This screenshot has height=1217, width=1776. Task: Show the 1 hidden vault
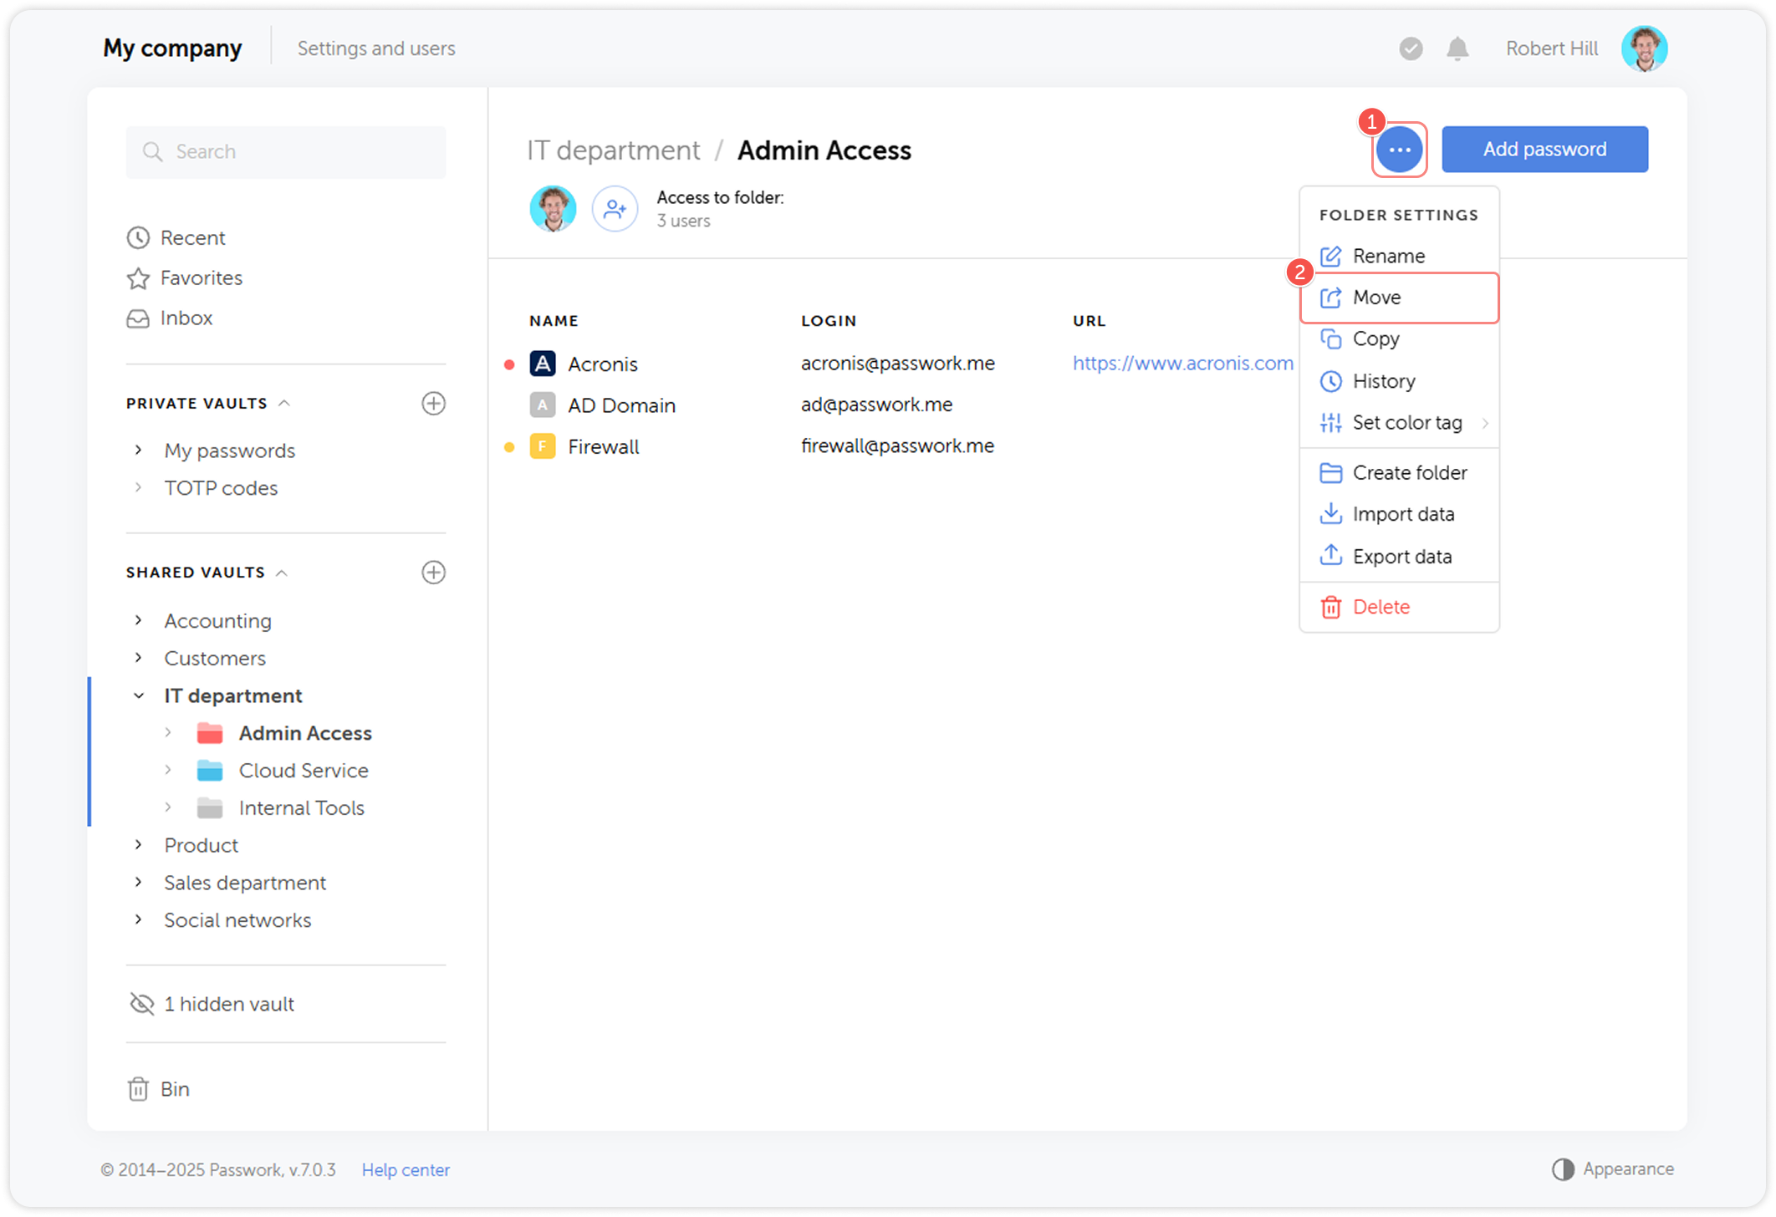(227, 1004)
